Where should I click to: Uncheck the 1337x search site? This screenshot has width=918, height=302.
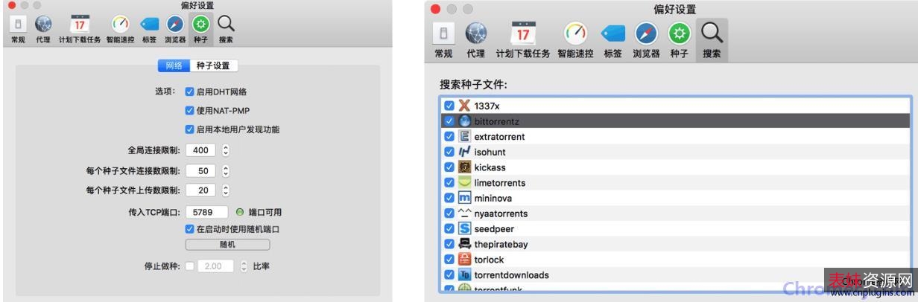coord(449,106)
